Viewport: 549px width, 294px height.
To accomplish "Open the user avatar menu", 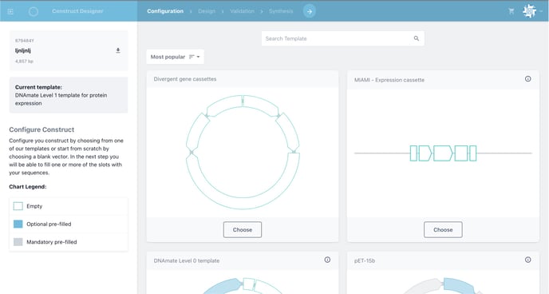I will (x=529, y=11).
